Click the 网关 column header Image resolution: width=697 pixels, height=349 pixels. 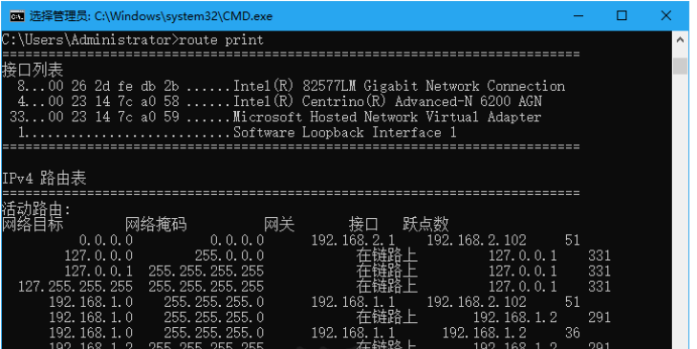pos(279,225)
